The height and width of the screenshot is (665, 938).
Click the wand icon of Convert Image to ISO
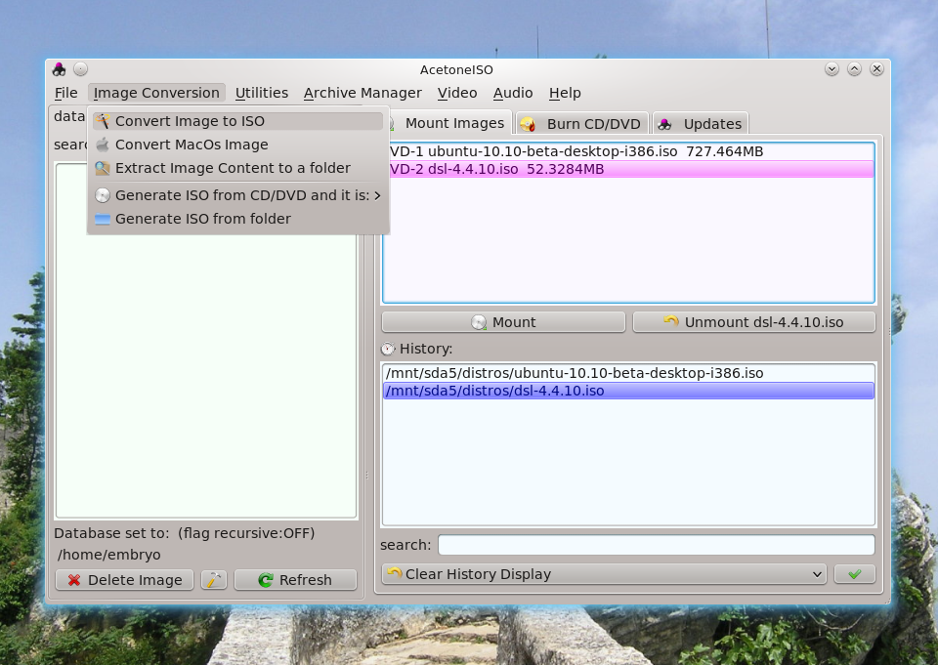103,121
